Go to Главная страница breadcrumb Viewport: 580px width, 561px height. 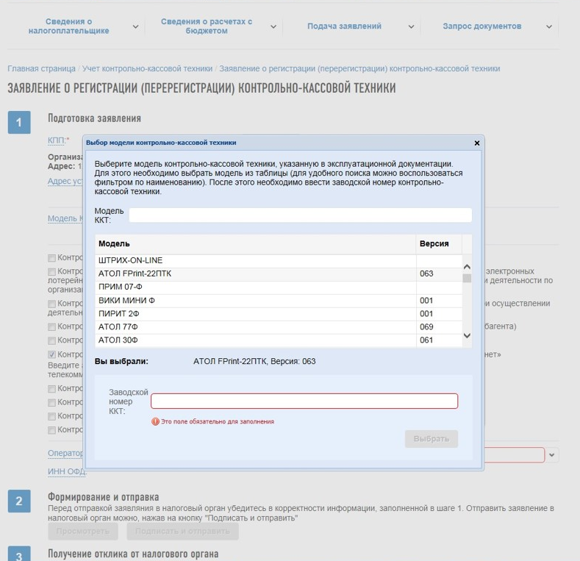point(41,69)
